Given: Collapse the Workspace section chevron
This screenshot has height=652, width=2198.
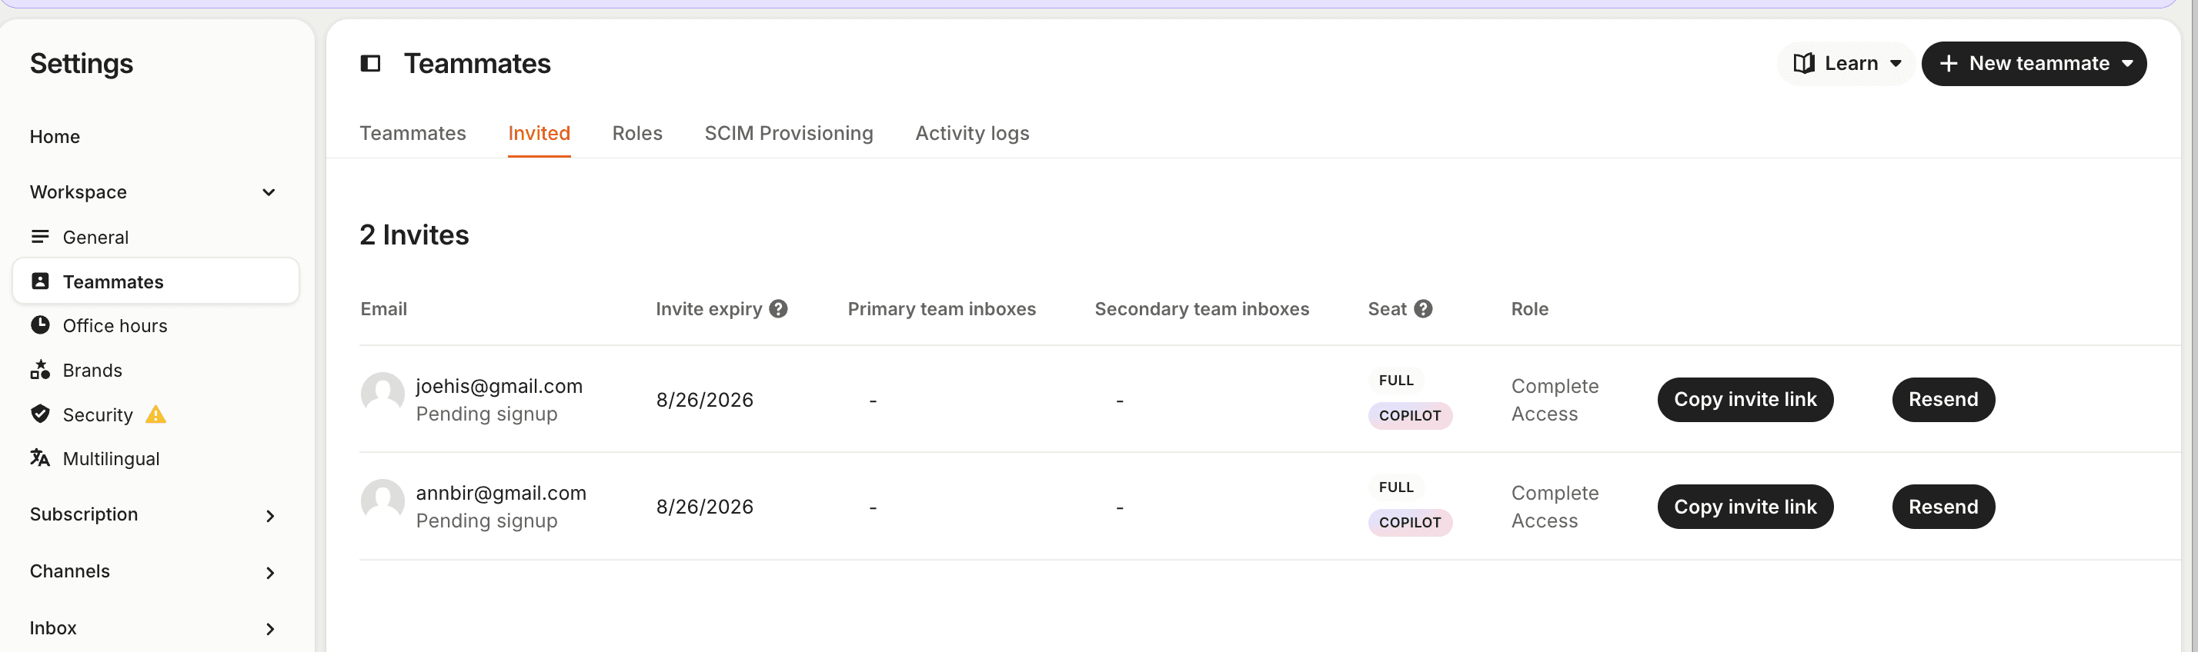Looking at the screenshot, I should (269, 193).
